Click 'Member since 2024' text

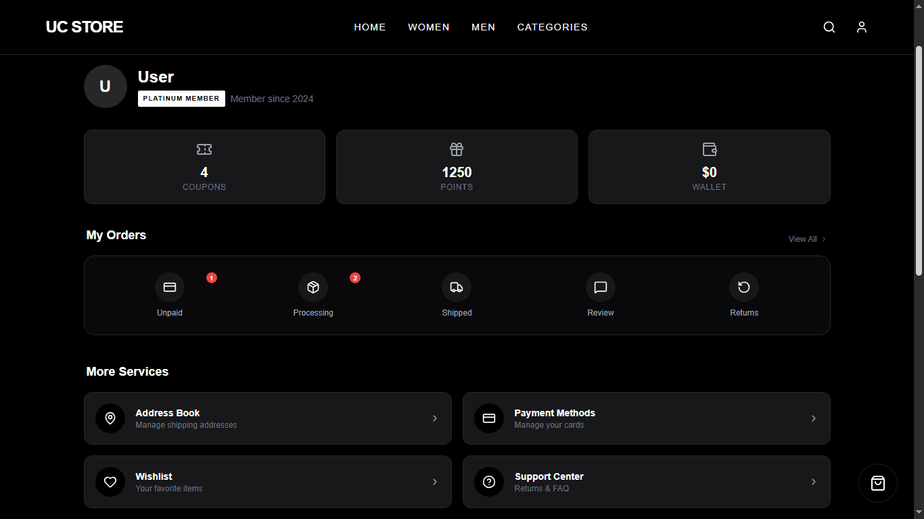pyautogui.click(x=272, y=99)
